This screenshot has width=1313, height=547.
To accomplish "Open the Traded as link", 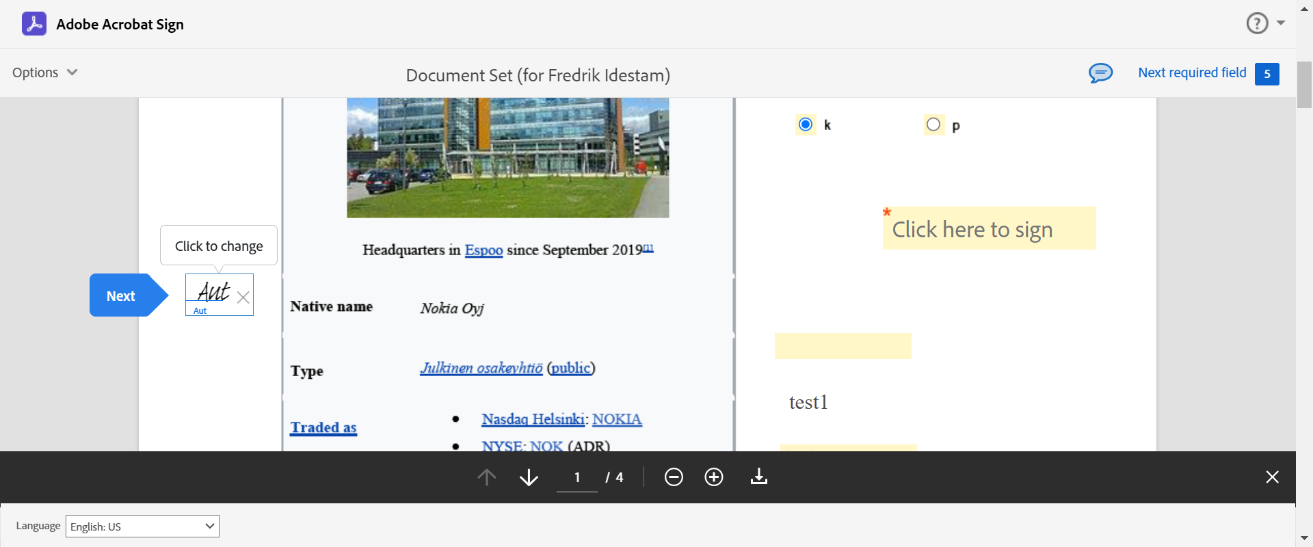I will click(x=323, y=427).
